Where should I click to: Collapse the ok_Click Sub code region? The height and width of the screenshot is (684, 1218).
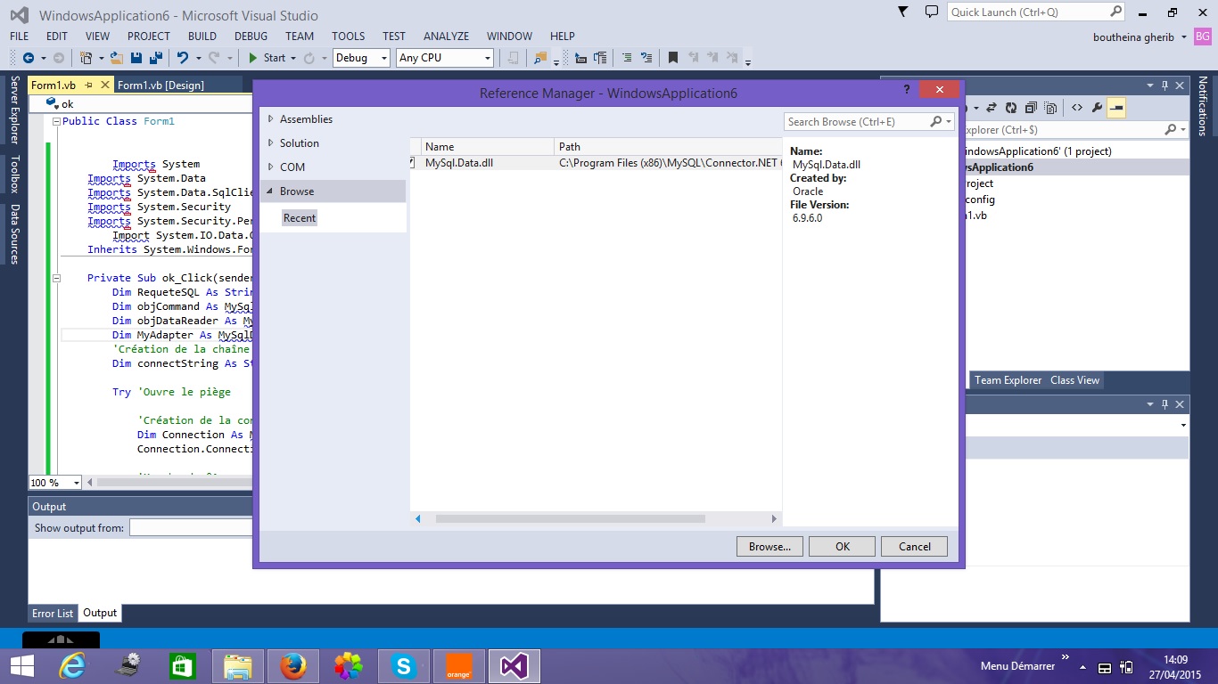coord(56,278)
